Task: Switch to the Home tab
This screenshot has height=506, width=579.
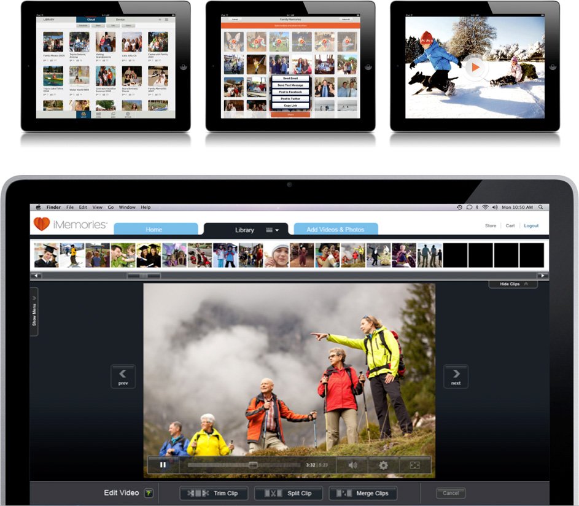Action: [154, 230]
